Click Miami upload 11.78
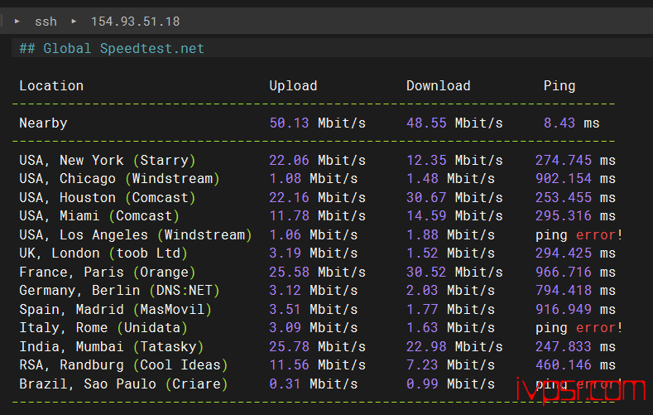 (289, 215)
